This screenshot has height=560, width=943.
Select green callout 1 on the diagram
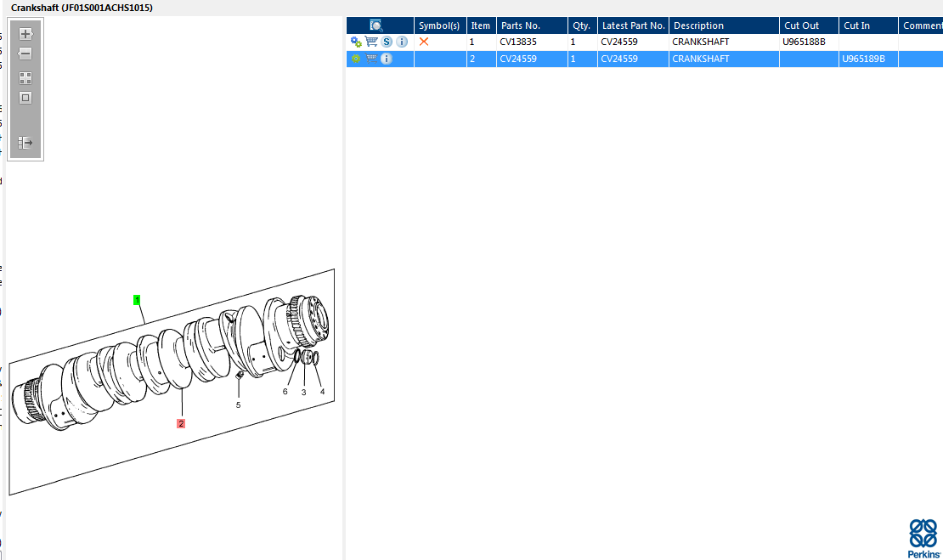tap(137, 300)
